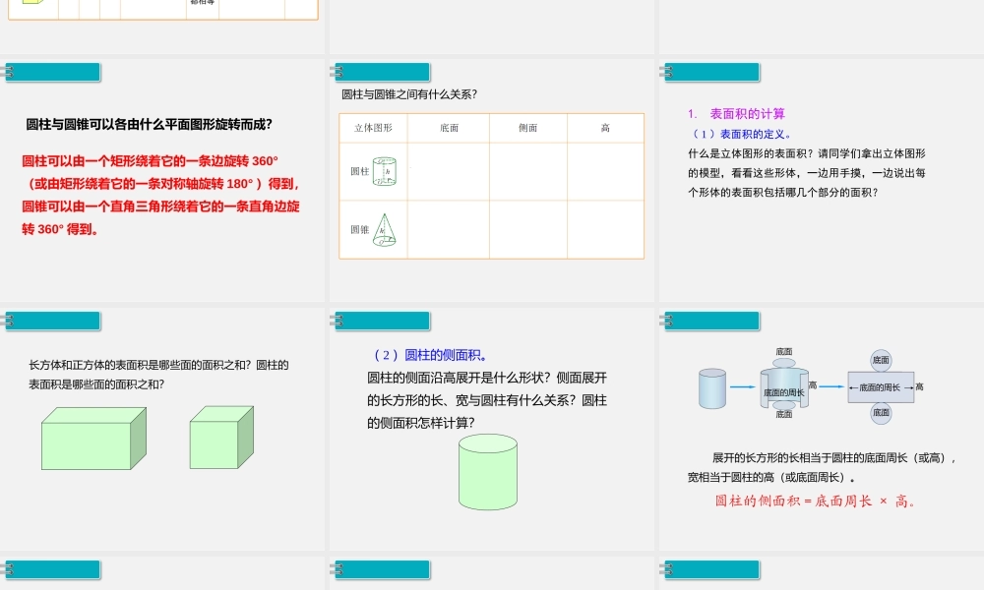984x590 pixels.
Task: Select the green cylinder illustration on the 侧面积 slide
Action: (487, 473)
